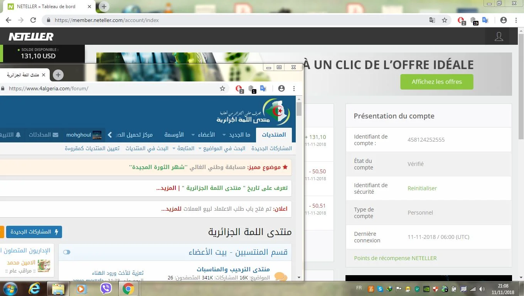Click the Affichez les offres button
This screenshot has width=524, height=296.
(x=436, y=82)
